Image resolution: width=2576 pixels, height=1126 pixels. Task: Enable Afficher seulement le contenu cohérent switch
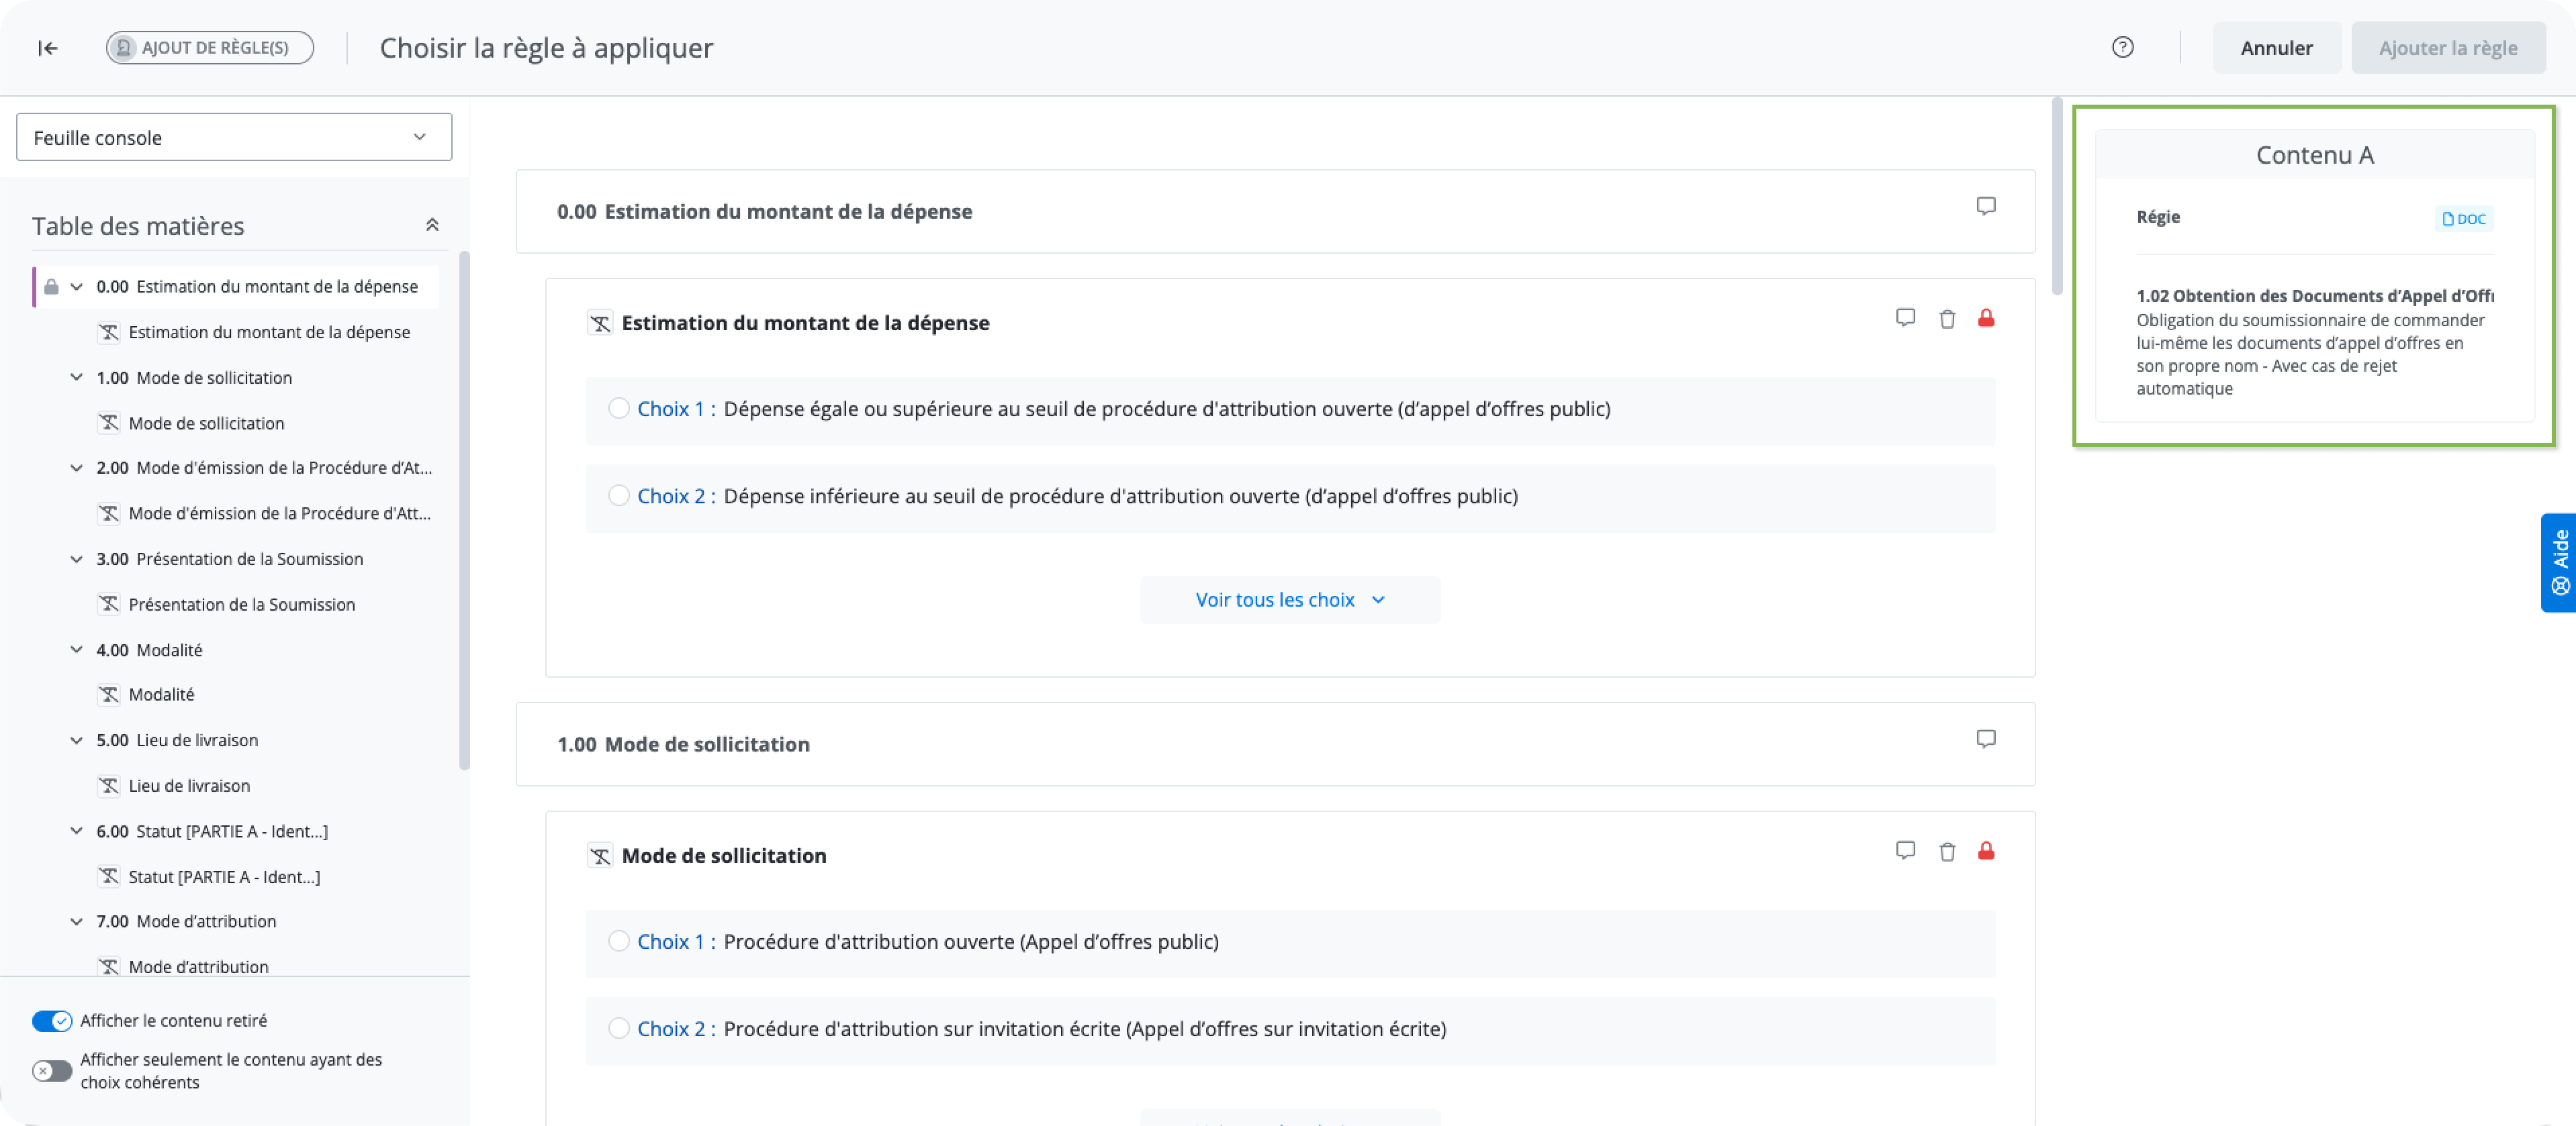52,1071
